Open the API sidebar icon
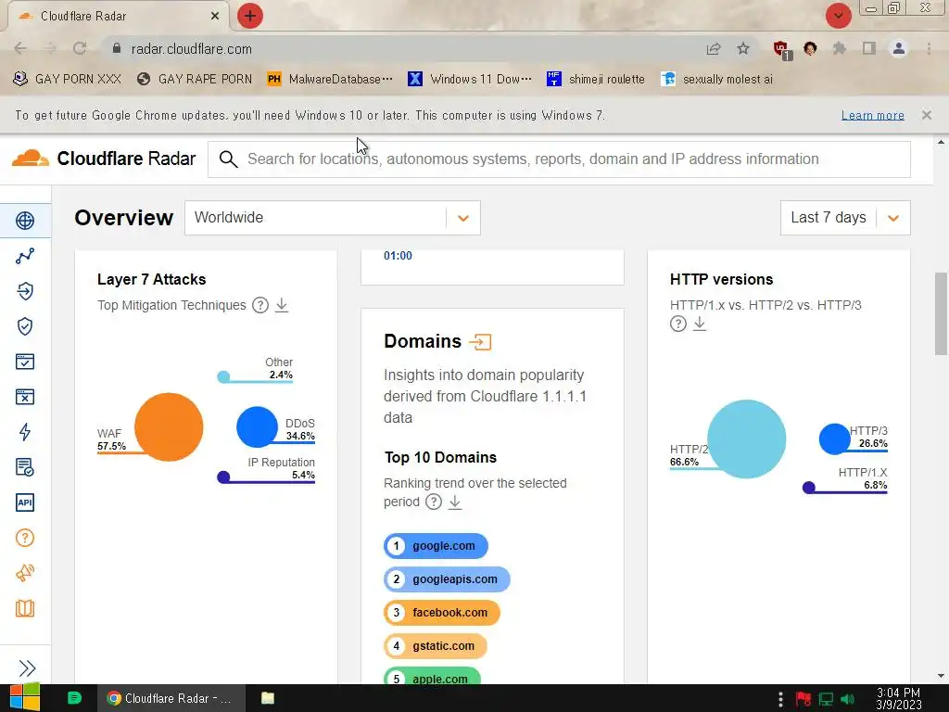Image resolution: width=949 pixels, height=712 pixels. coord(25,502)
